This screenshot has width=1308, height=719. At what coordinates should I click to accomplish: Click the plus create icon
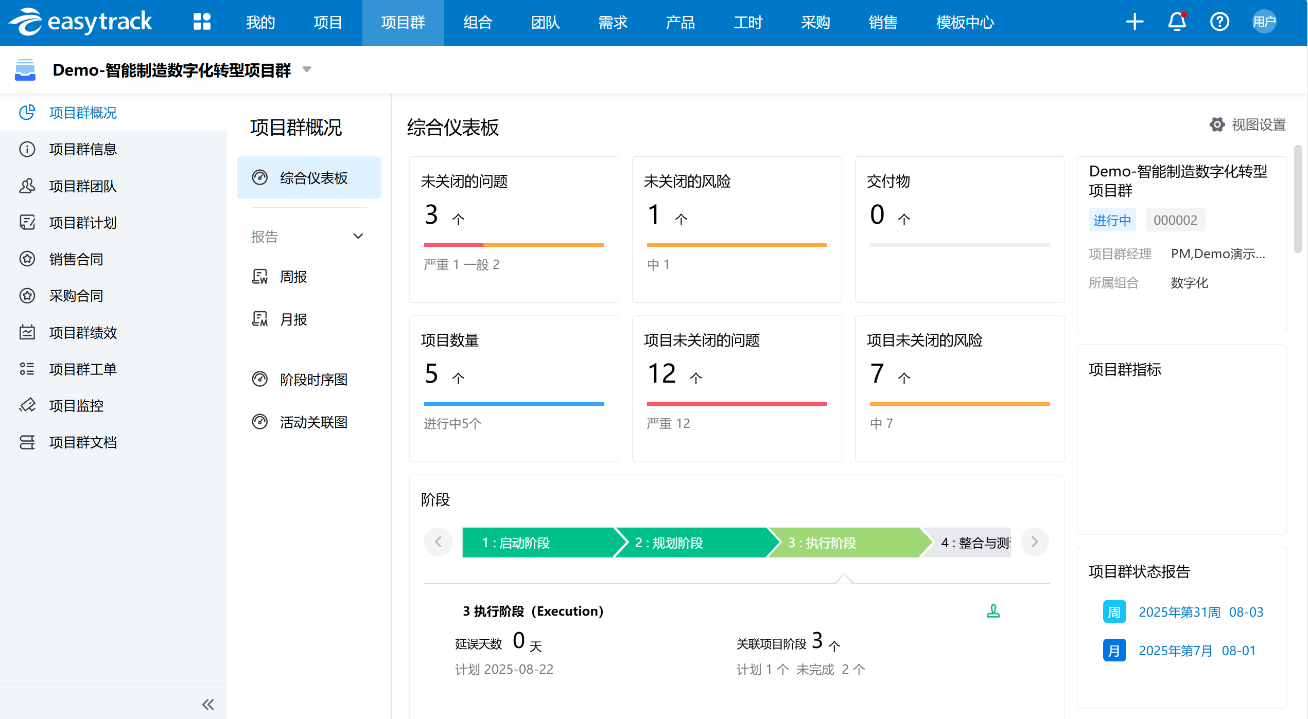coord(1135,22)
